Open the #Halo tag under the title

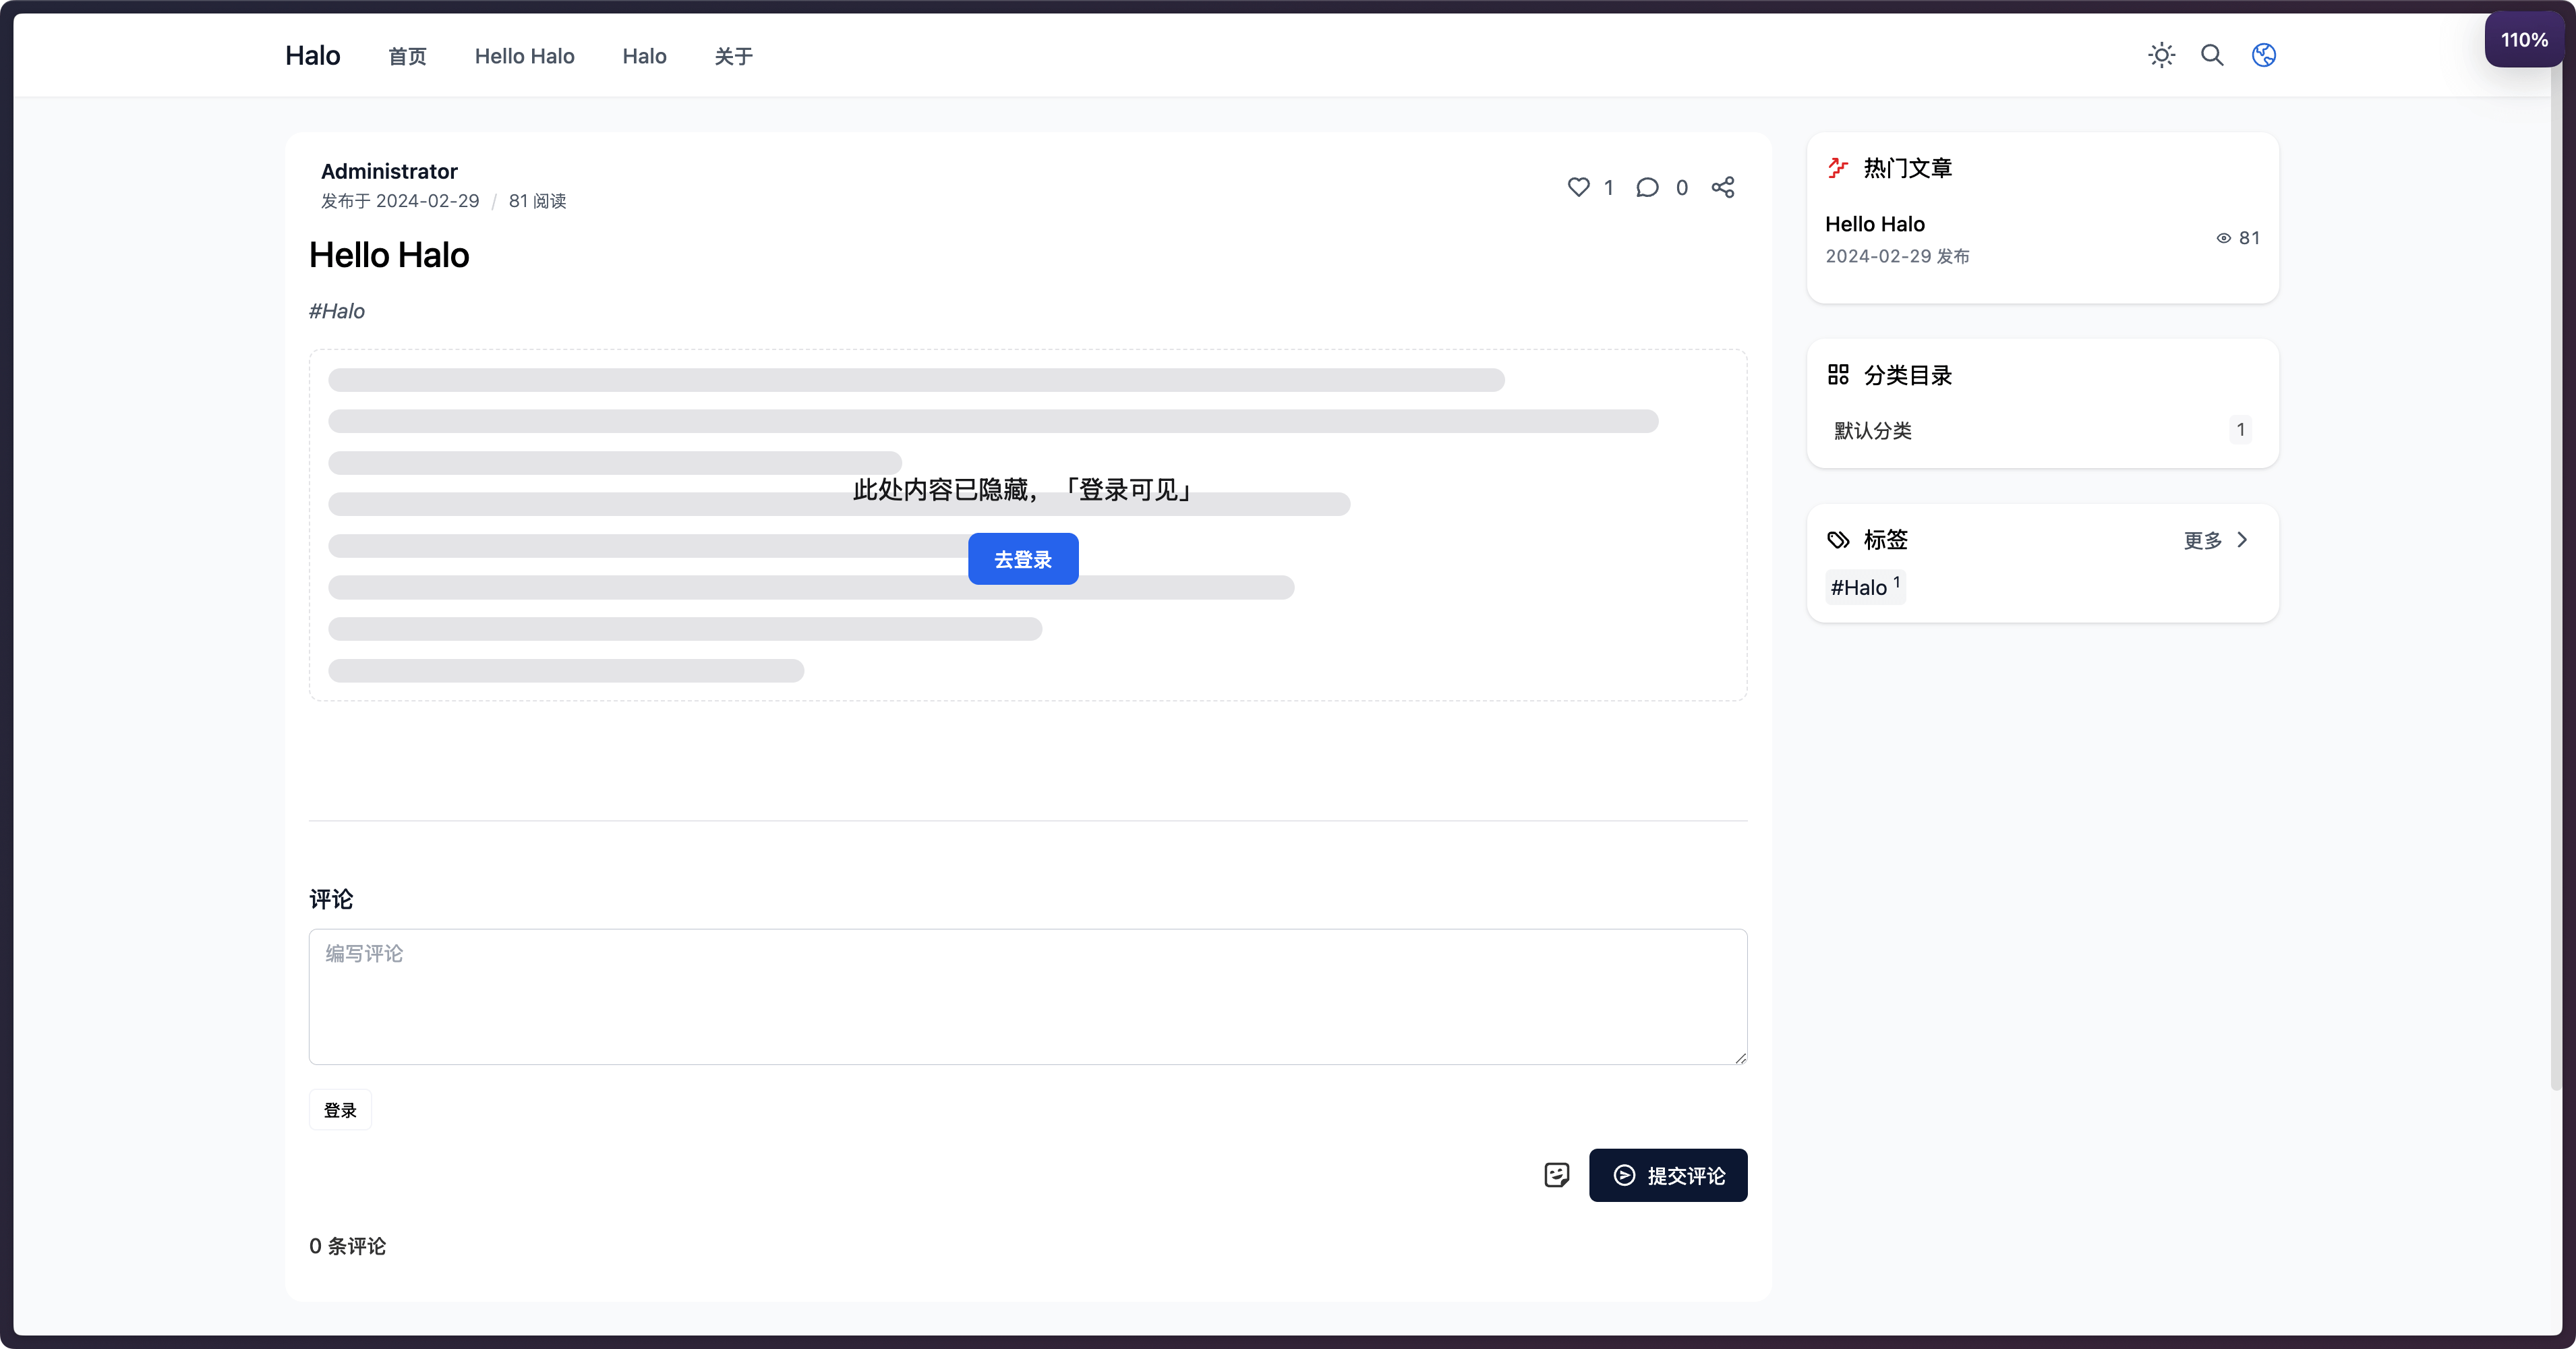(337, 311)
